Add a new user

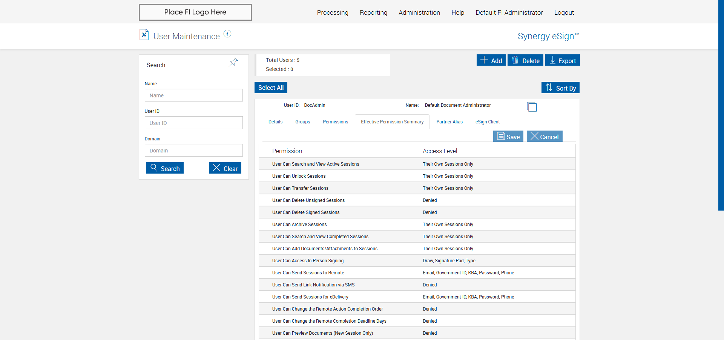pyautogui.click(x=491, y=60)
